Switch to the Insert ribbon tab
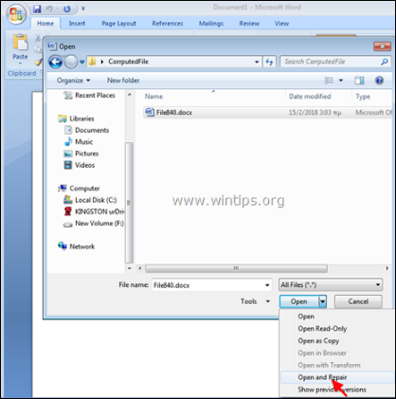 (77, 24)
